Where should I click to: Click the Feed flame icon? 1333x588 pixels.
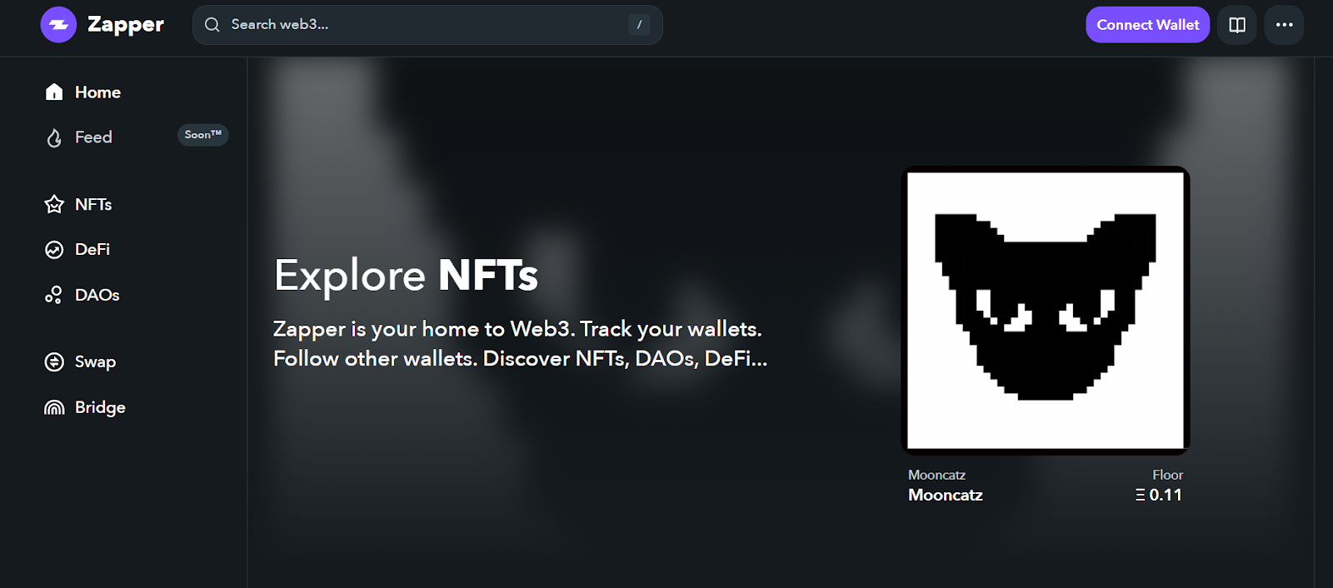click(x=54, y=137)
